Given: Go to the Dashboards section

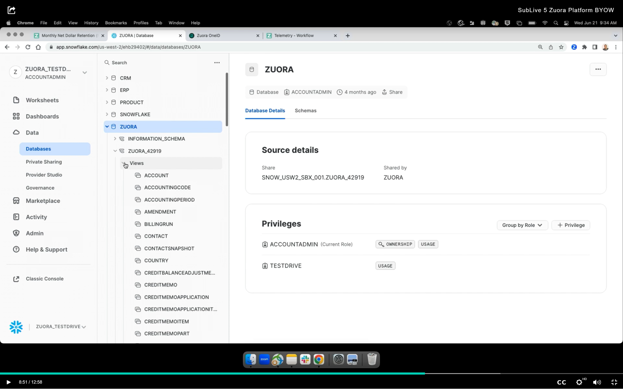Looking at the screenshot, I should (x=42, y=116).
